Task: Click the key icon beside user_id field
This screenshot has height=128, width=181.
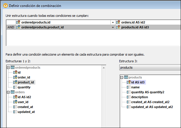Action: pyautogui.click(x=15, y=102)
